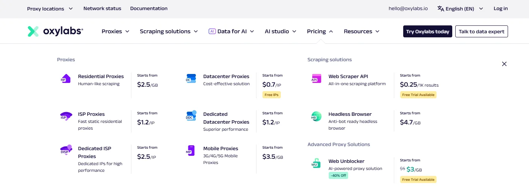Click the Dedicated Datacenter DDC icon

point(191,116)
